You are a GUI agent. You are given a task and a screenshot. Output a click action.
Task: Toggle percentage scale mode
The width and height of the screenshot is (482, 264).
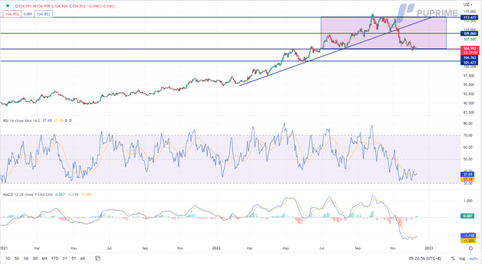[x=453, y=258]
